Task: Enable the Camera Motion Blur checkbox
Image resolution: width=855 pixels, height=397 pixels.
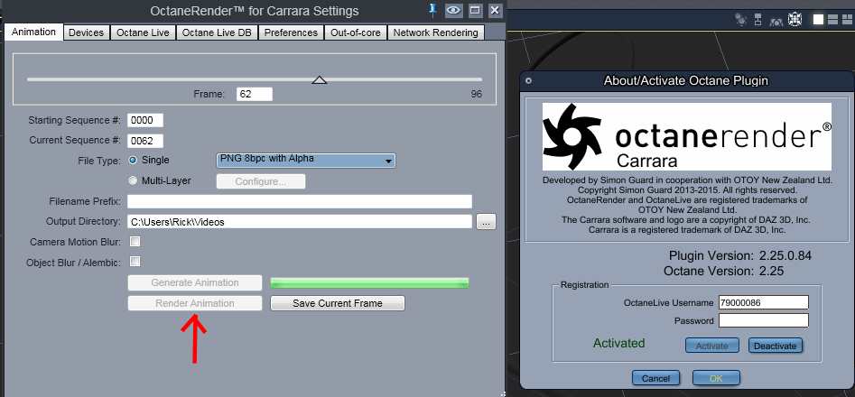Action: click(x=135, y=241)
